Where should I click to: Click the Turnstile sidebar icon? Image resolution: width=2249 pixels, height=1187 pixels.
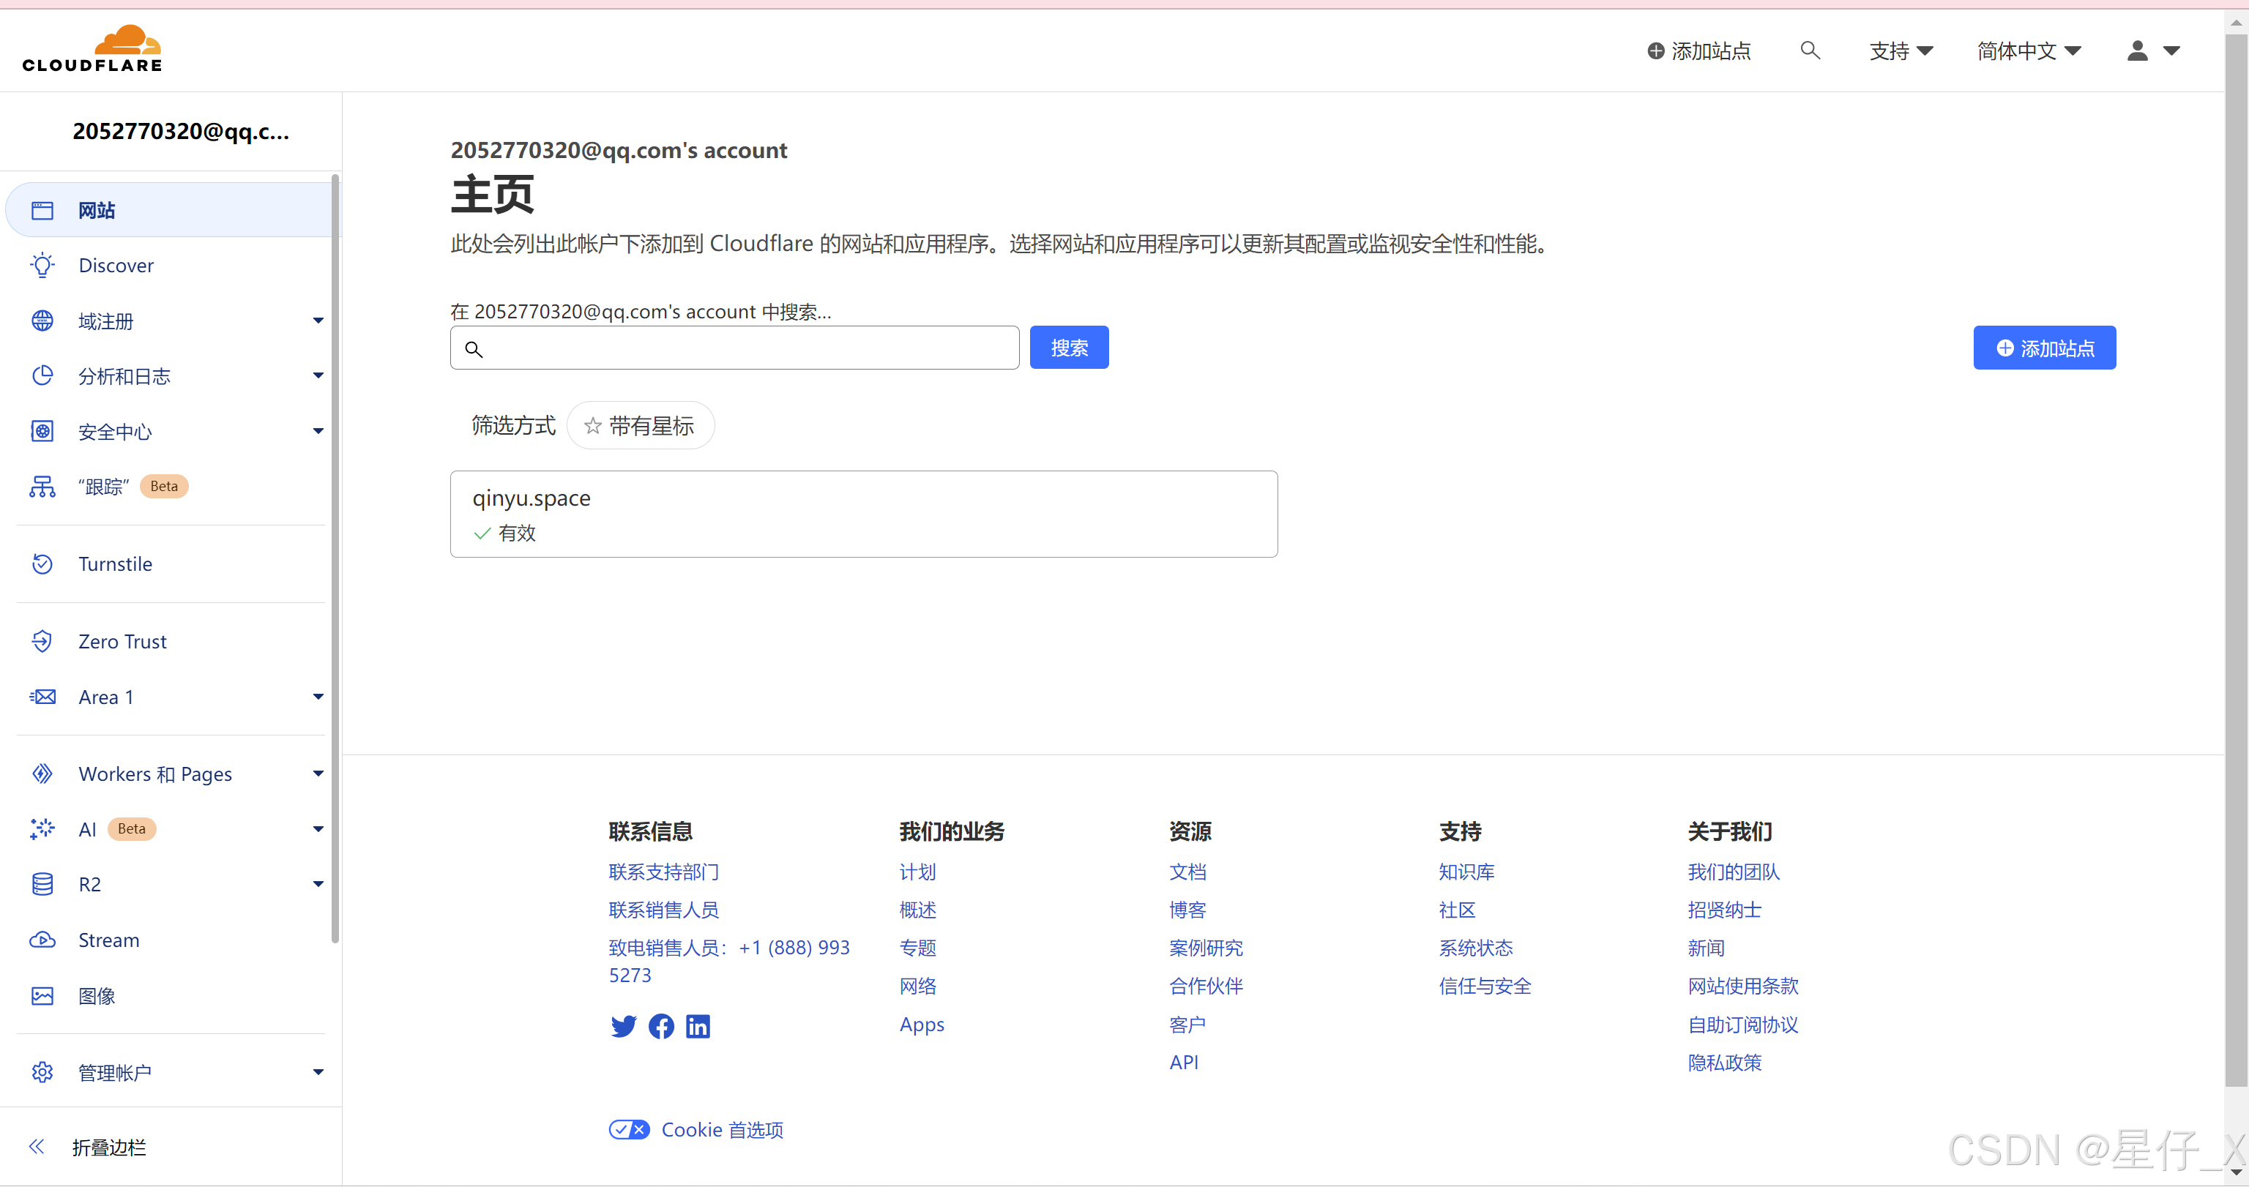42,563
